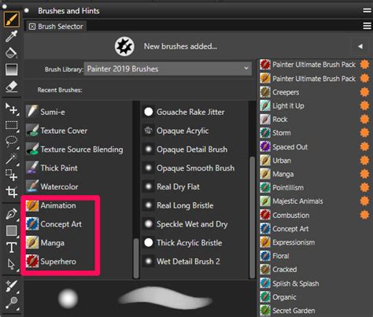Viewport: 373px width, 317px height.
Task: Select the Dropper tool
Action: click(11, 36)
